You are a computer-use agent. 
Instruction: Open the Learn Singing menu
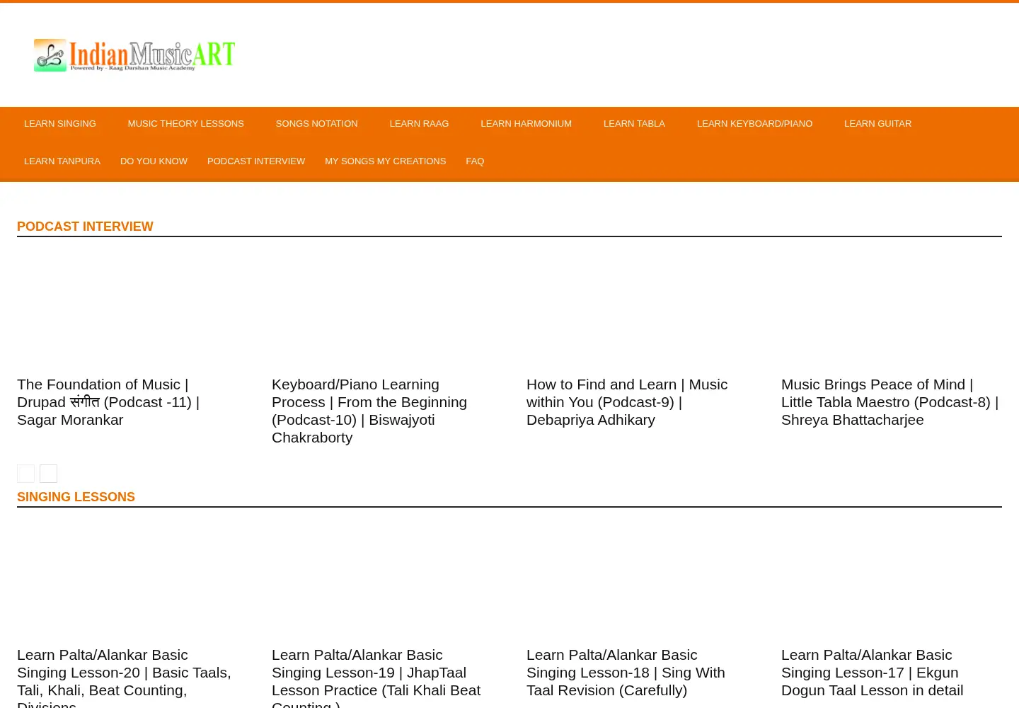pyautogui.click(x=60, y=124)
